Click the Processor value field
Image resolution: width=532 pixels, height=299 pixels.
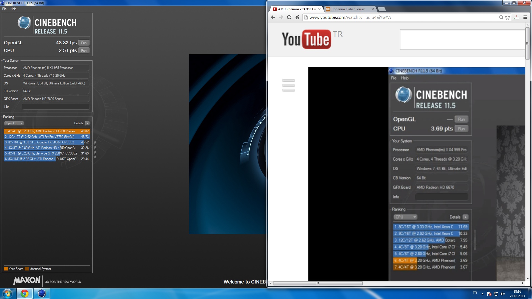[x=55, y=68]
